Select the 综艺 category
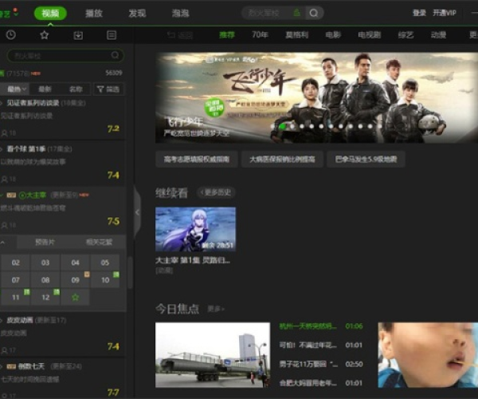Viewport: 478px width, 399px height. (x=406, y=35)
